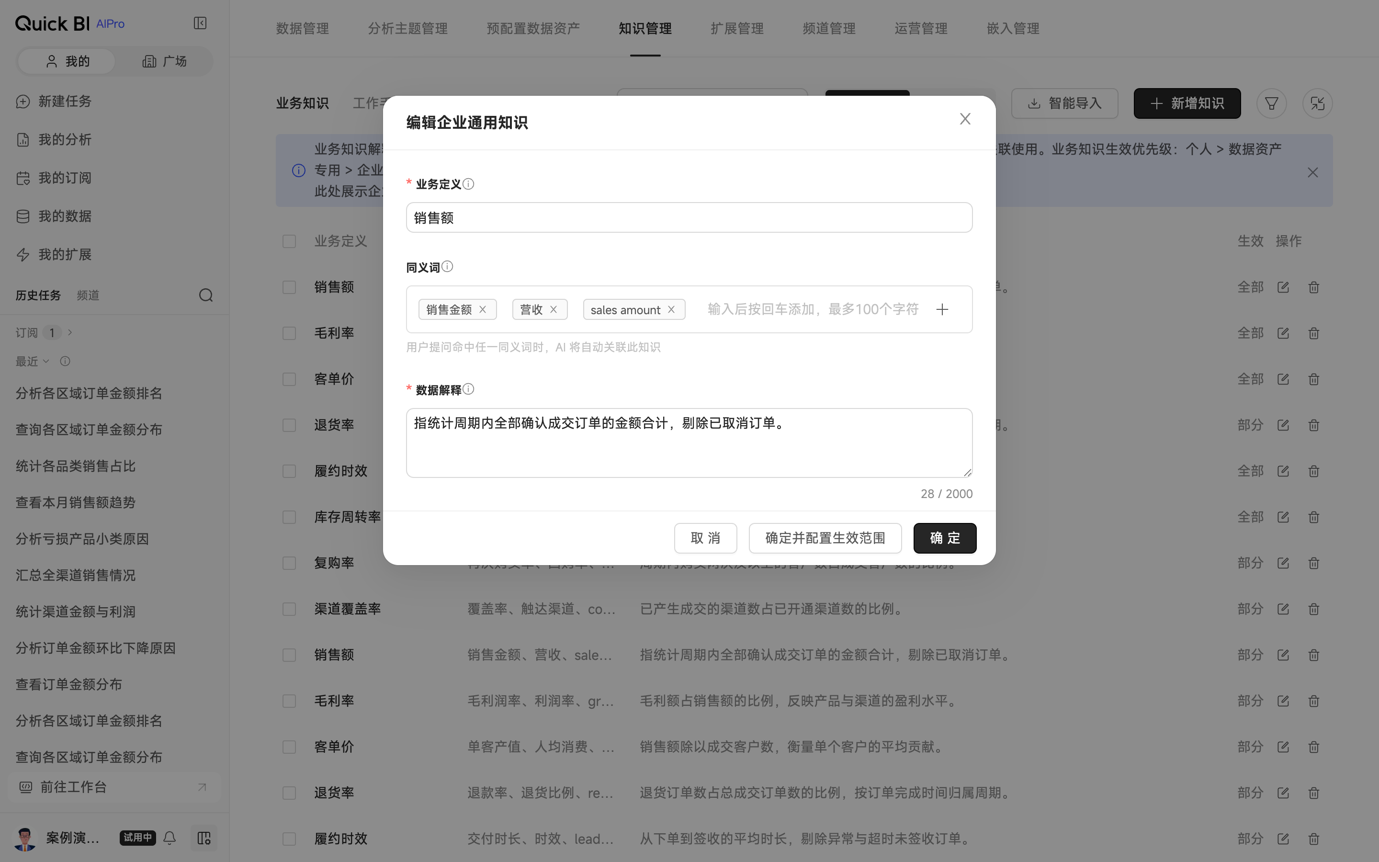
Task: Close the 编辑企业通用知识 dialog
Action: (965, 119)
